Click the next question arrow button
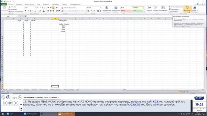Viewport: 207px width, 116px height. pos(16,103)
